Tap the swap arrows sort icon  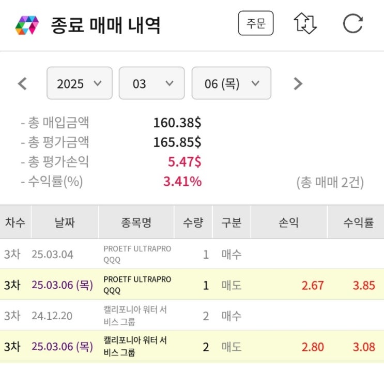(x=305, y=23)
